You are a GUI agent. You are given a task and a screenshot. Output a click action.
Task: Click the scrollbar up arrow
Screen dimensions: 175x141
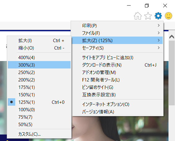172,37
